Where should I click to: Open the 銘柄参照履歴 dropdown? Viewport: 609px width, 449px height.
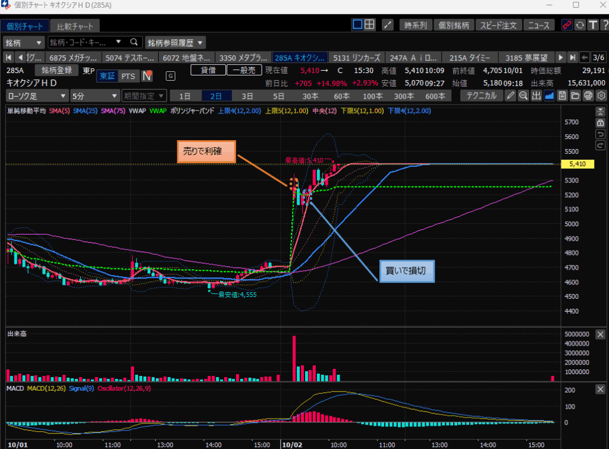[175, 42]
